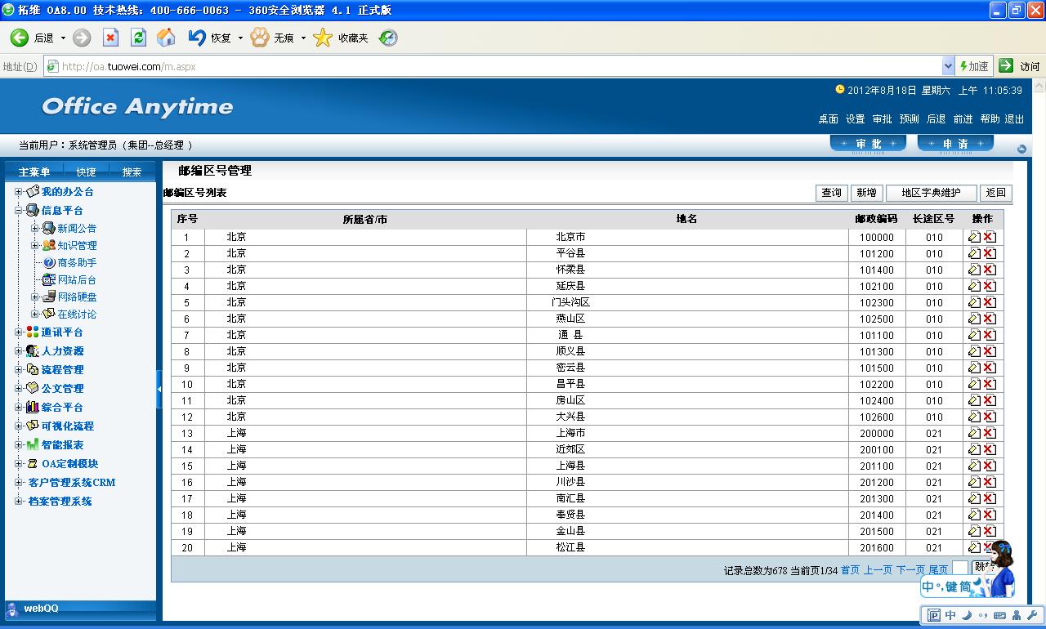Image resolution: width=1046 pixels, height=629 pixels.
Task: Click the page number input box
Action: pyautogui.click(x=960, y=569)
